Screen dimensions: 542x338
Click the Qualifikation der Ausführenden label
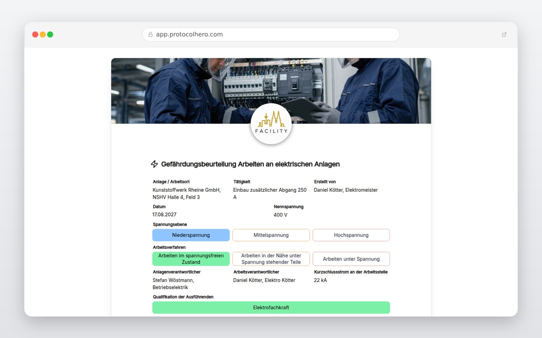pyautogui.click(x=183, y=297)
